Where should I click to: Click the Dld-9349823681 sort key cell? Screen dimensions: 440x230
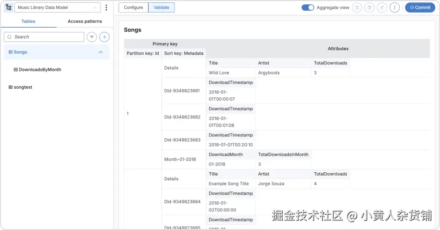point(184,91)
